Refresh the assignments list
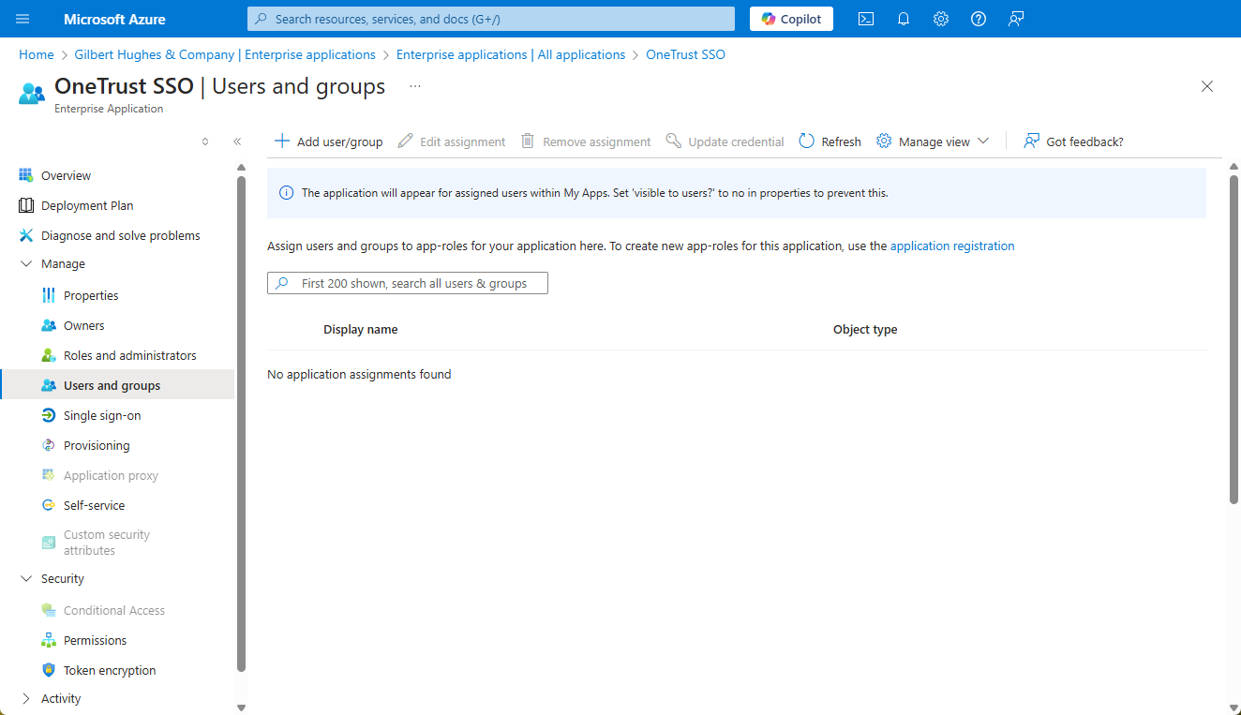 (829, 141)
